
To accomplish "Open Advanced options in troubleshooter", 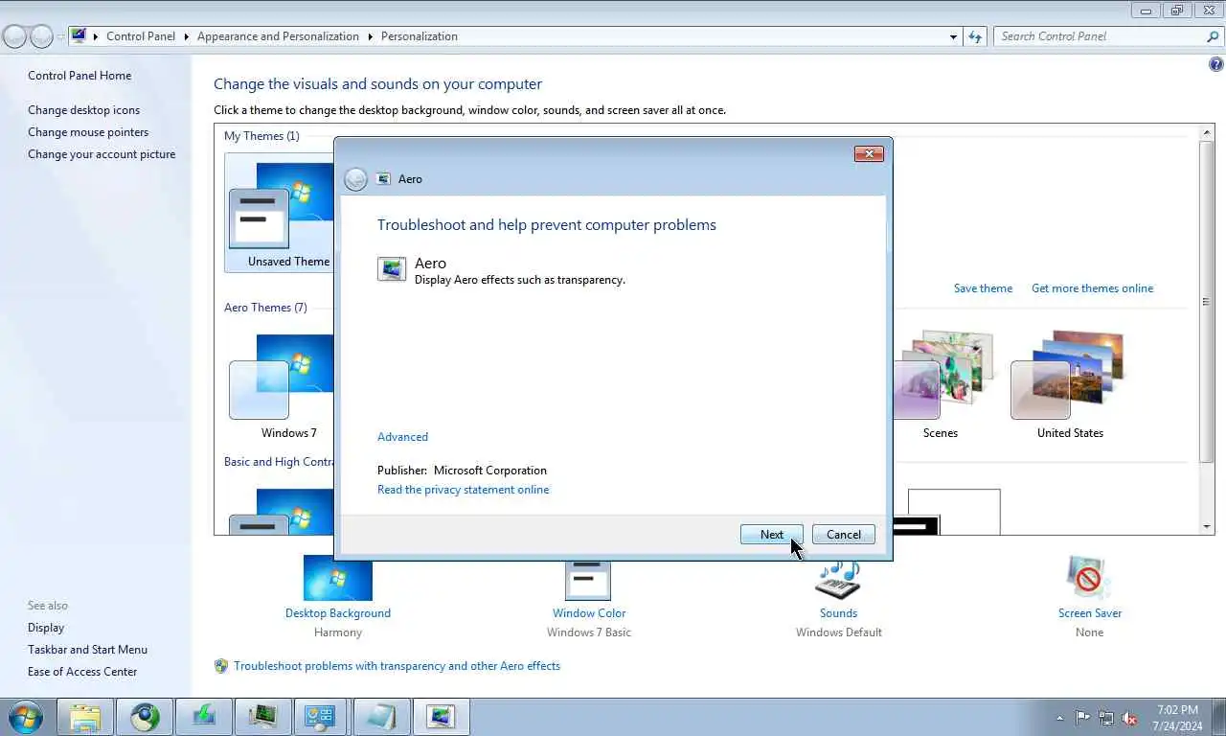I will [402, 437].
